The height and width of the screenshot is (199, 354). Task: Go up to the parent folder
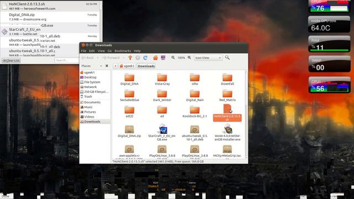click(130, 57)
